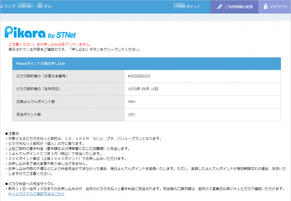Click the red warning ご注意ください text
This screenshot has height=201, width=291.
point(50,44)
